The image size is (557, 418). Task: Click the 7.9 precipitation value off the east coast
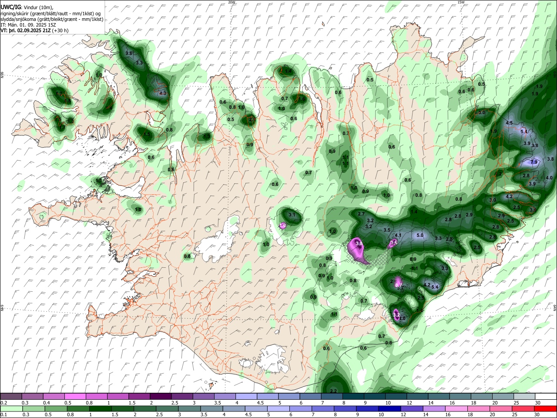535,162
